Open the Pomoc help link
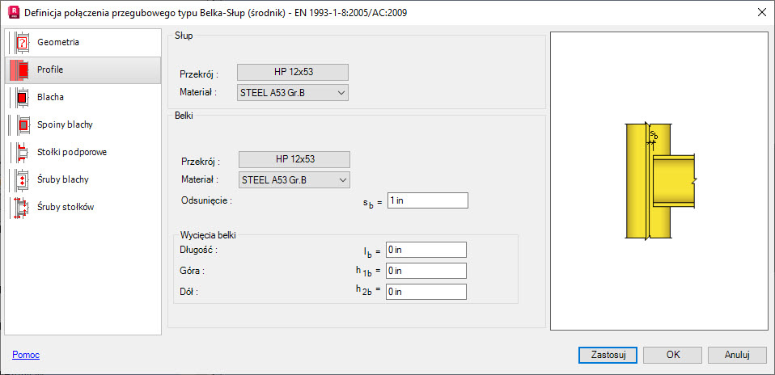Viewport: 775px width, 375px height. (x=26, y=356)
